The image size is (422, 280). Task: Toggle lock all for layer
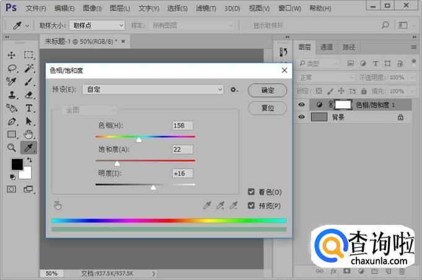pyautogui.click(x=364, y=91)
